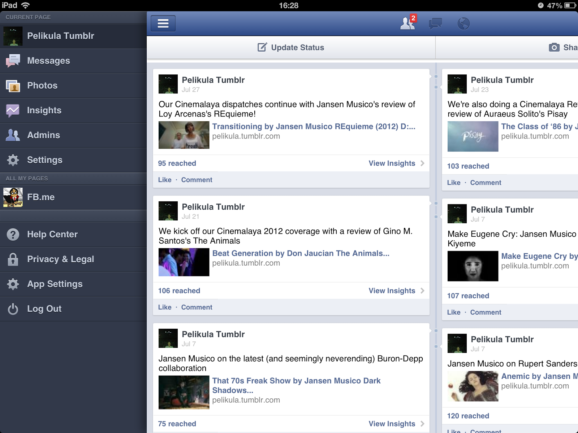The height and width of the screenshot is (433, 578).
Task: Open App Settings
Action: click(x=73, y=284)
